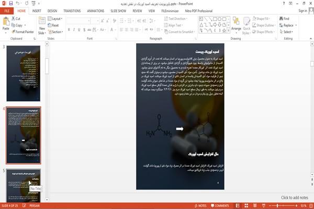Open Quick Styles gallery
Image resolution: width=314 pixels, height=209 pixels.
pyautogui.click(x=246, y=26)
